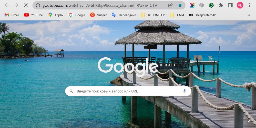
Task: Show hidden bookmarks with double chevron
Action: (249, 15)
